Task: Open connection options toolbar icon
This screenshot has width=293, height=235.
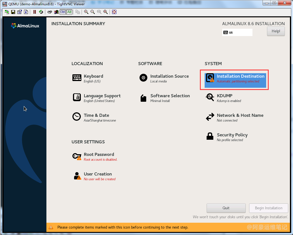Action: pos(20,12)
